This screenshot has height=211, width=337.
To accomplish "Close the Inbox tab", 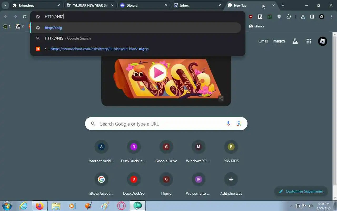I will 220,5.
